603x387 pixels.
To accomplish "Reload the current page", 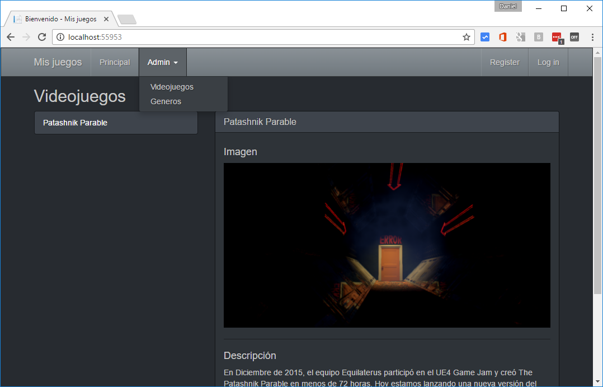I will tap(42, 37).
